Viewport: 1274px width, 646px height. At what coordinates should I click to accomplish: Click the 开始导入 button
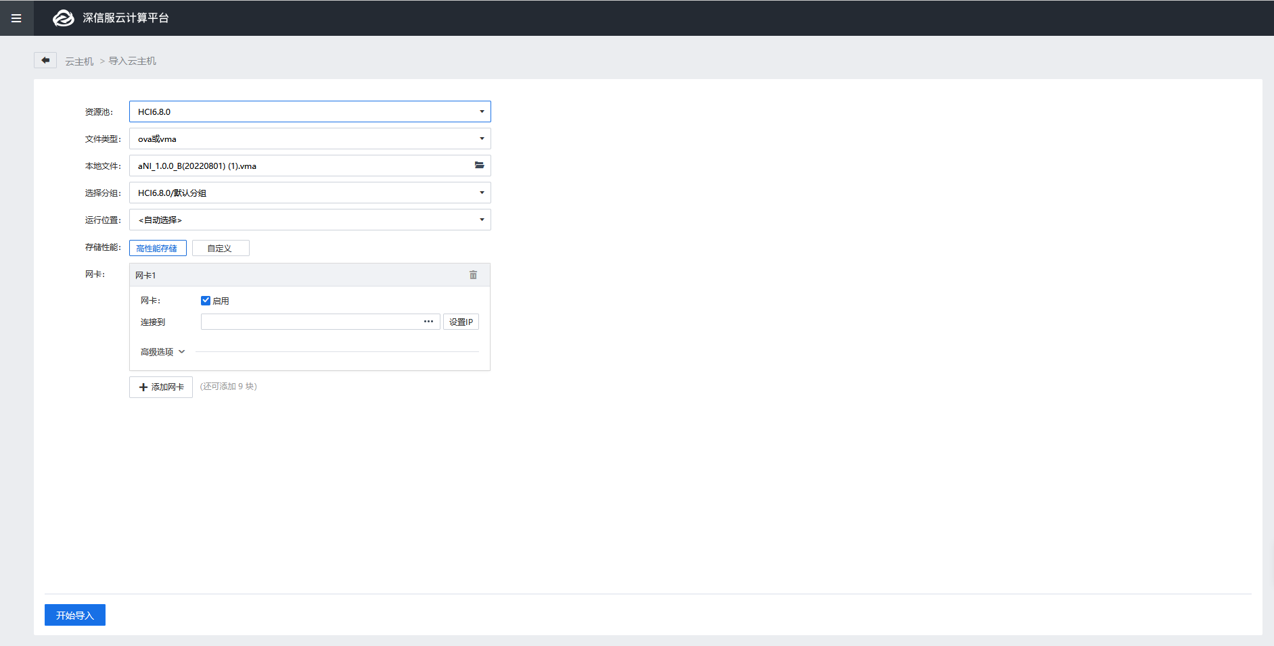click(x=75, y=615)
